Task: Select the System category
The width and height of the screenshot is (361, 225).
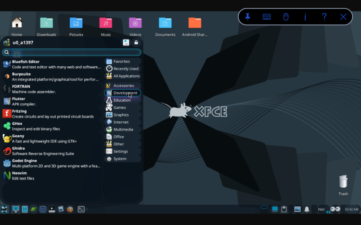Action: click(x=123, y=159)
